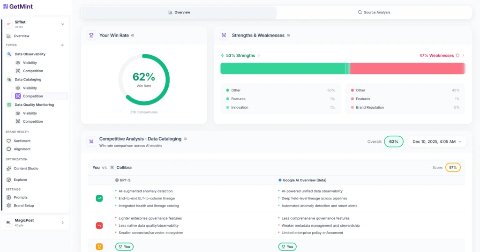Expand the MagicPost workspace chevron

coord(62,222)
